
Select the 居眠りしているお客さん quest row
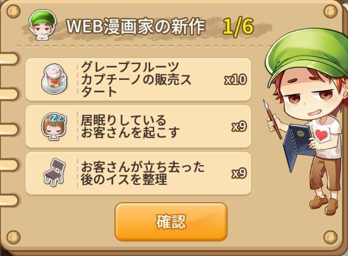click(138, 126)
